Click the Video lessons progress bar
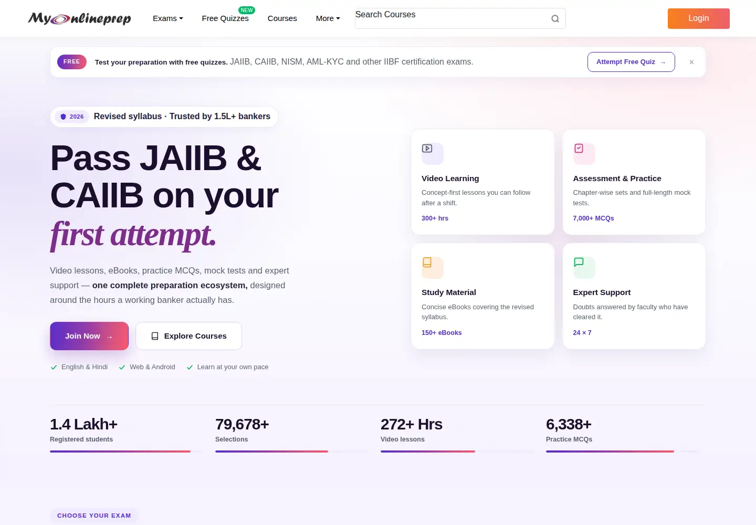The image size is (756, 525). (457, 451)
